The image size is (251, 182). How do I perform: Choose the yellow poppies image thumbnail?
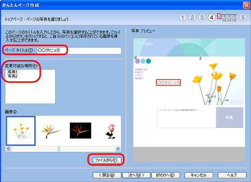tap(21, 131)
